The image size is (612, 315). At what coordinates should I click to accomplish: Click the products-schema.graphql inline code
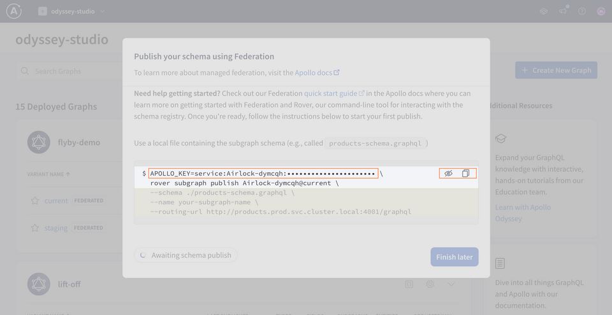(375, 143)
